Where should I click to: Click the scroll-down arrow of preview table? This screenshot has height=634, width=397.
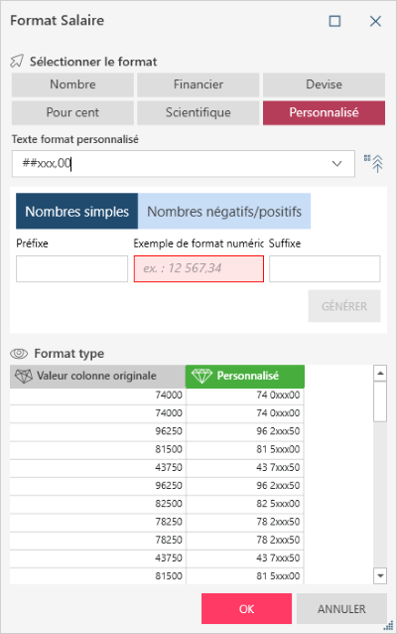tap(380, 575)
